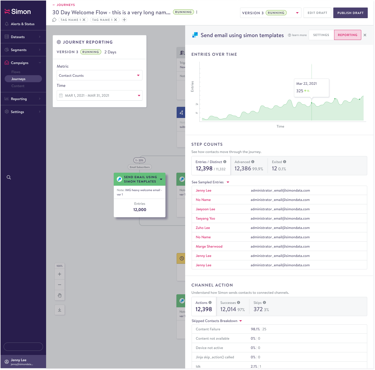Image resolution: width=375 pixels, height=370 pixels.
Task: Click the three-dot journey options menu
Action: click(x=197, y=12)
